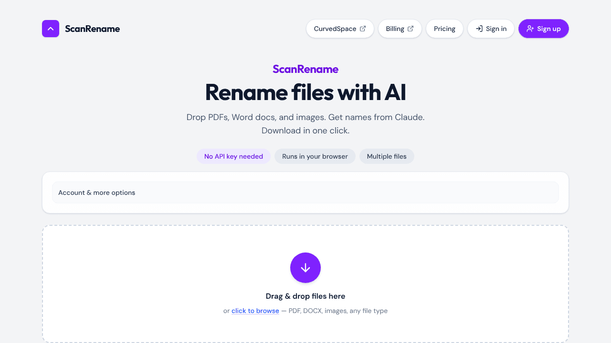Viewport: 611px width, 343px height.
Task: Click the 'Drop PDFs, Word docs, and images' subtitle
Action: pos(305,123)
